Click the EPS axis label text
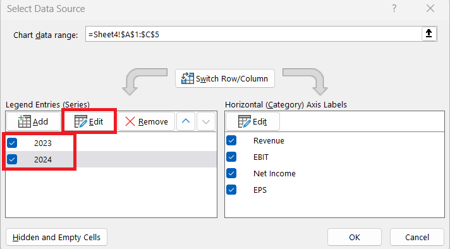 pos(260,190)
